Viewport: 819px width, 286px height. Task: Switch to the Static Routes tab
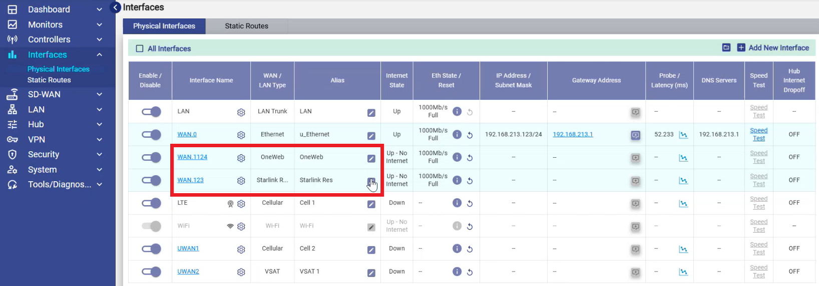[x=246, y=26]
